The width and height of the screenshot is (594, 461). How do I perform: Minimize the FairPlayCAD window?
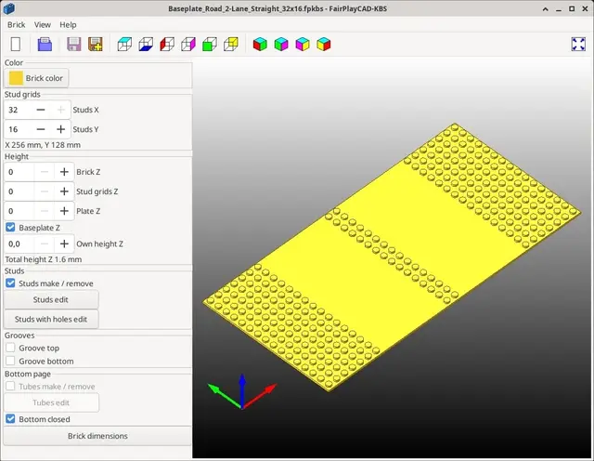coord(559,8)
